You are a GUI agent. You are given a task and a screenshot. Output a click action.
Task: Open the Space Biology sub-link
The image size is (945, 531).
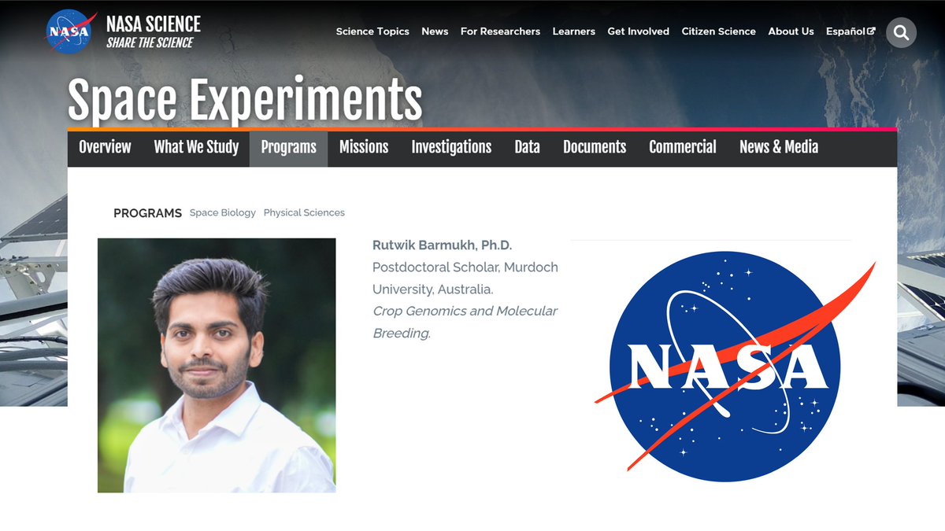pos(223,212)
